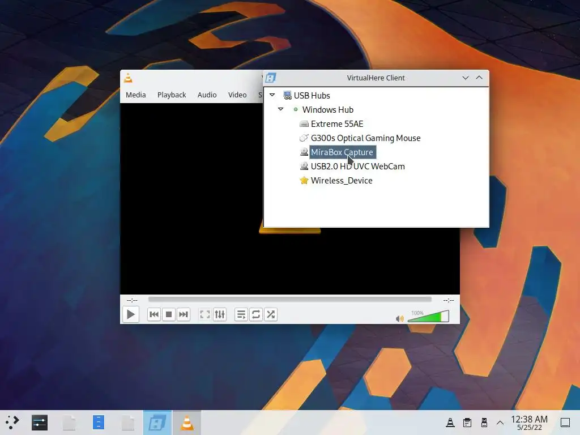Adjust the VLC volume slider
Screen dimensions: 580x435
(x=428, y=316)
